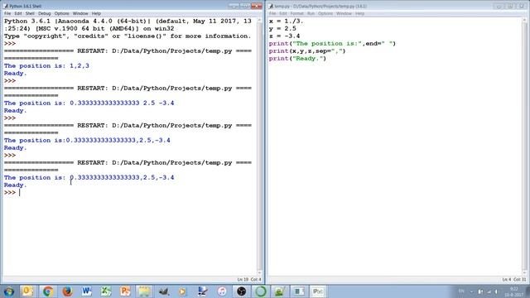Open Options menu in Python Shell window
The image size is (530, 298).
pyautogui.click(x=61, y=13)
